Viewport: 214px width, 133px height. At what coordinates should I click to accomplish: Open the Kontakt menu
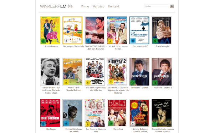coord(114,6)
